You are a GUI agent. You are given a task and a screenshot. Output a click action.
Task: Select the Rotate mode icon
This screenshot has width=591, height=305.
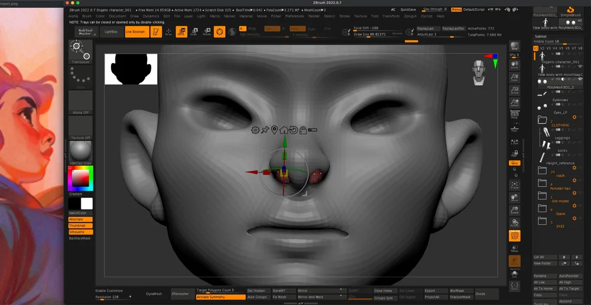pyautogui.click(x=206, y=32)
